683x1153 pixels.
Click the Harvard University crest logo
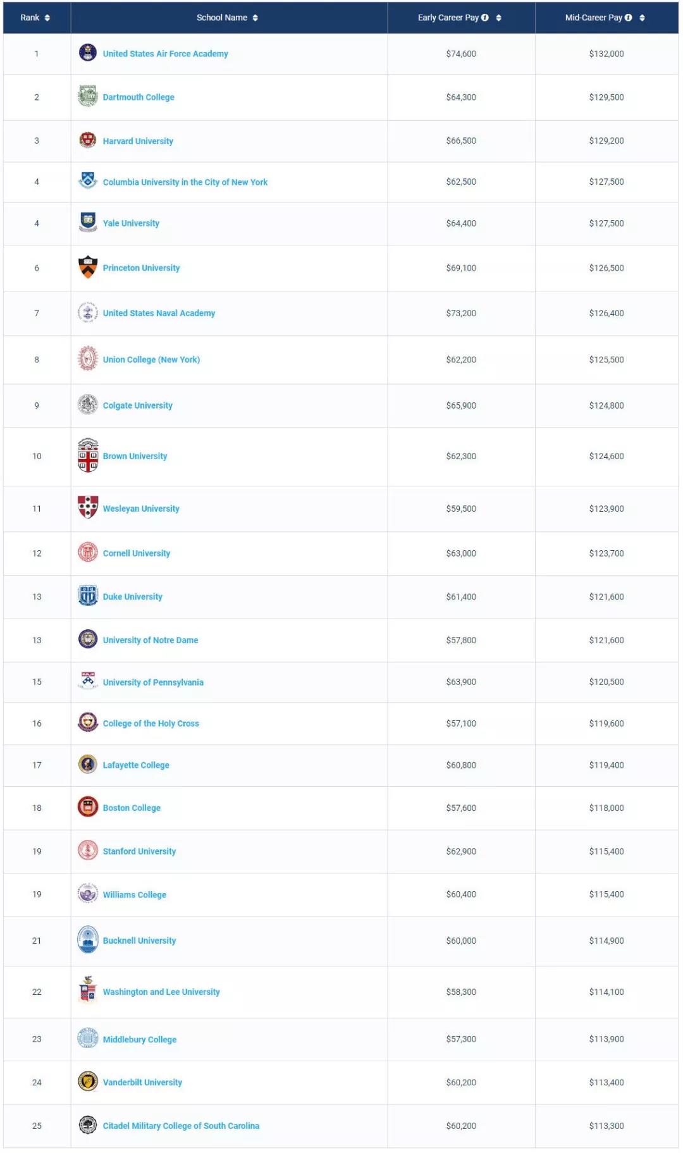pos(88,140)
